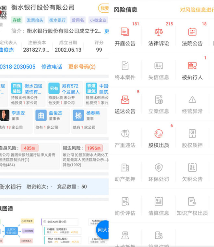Tap the company QR code icon

pyautogui.click(x=3, y=12)
